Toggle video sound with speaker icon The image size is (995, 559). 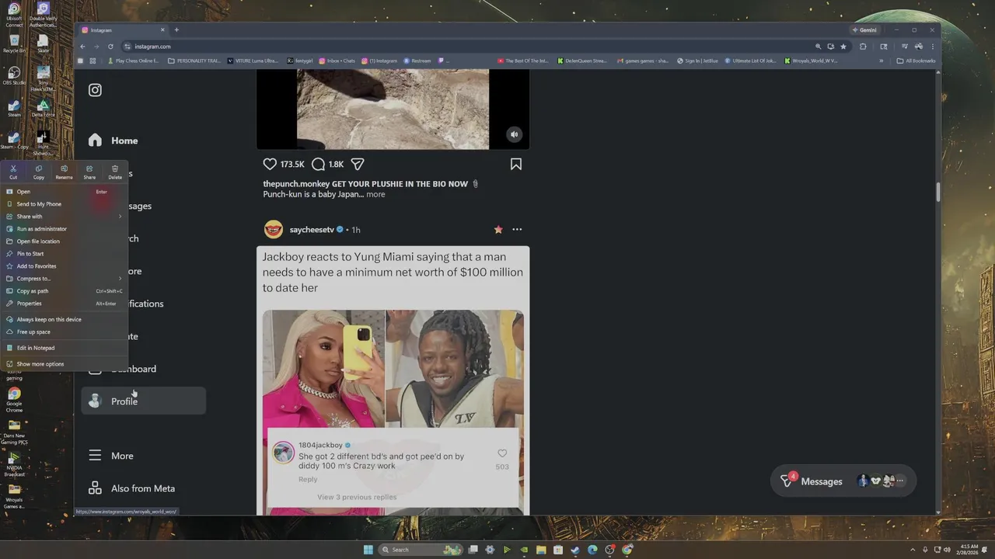click(514, 134)
